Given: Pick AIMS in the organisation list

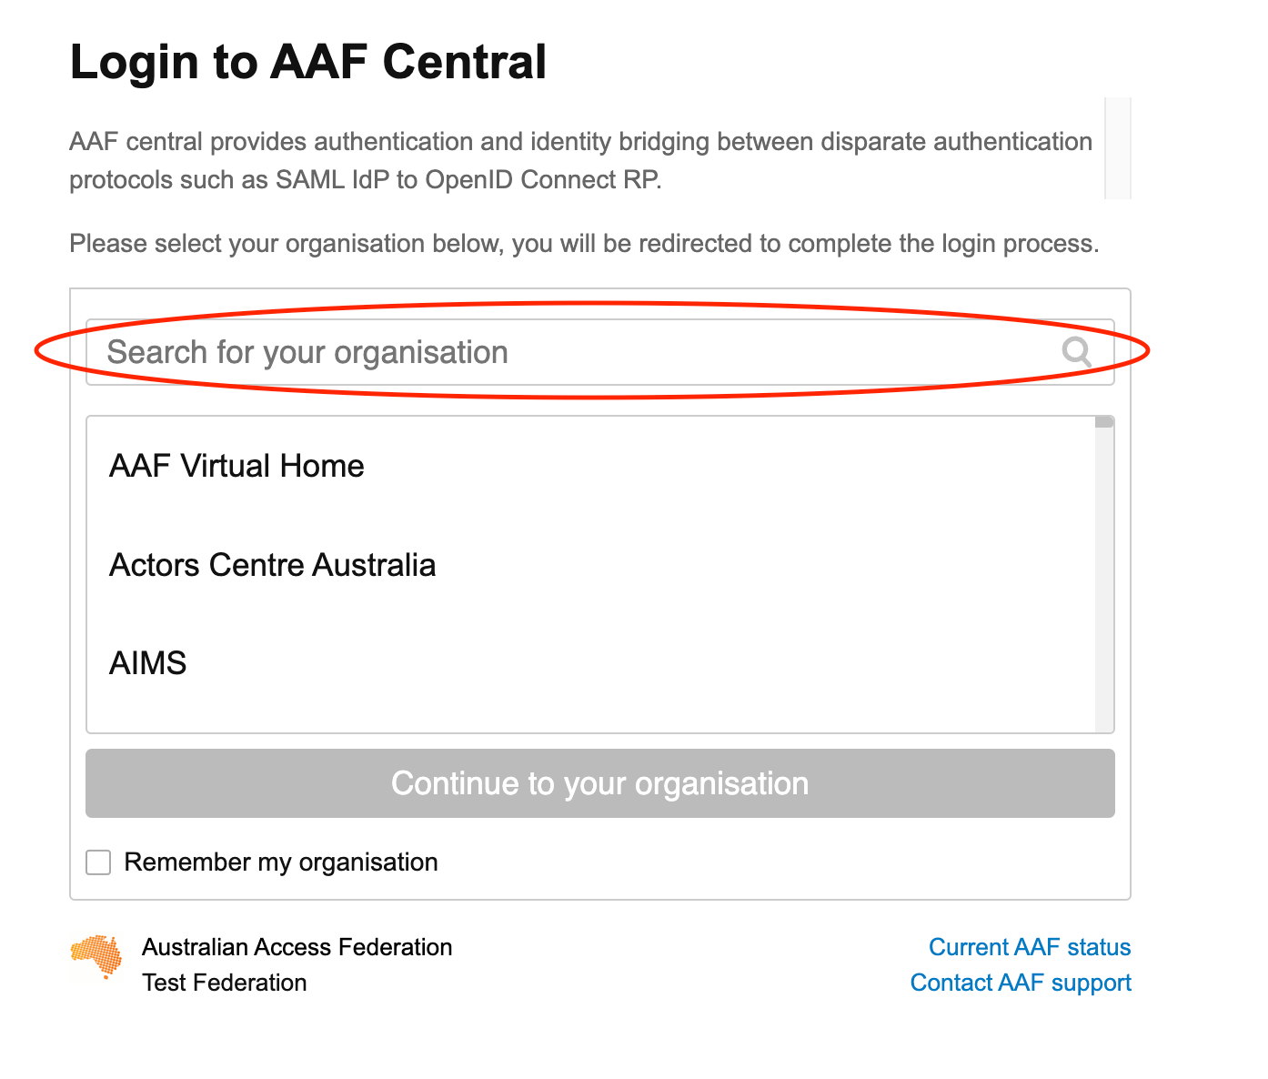Looking at the screenshot, I should coord(147,663).
